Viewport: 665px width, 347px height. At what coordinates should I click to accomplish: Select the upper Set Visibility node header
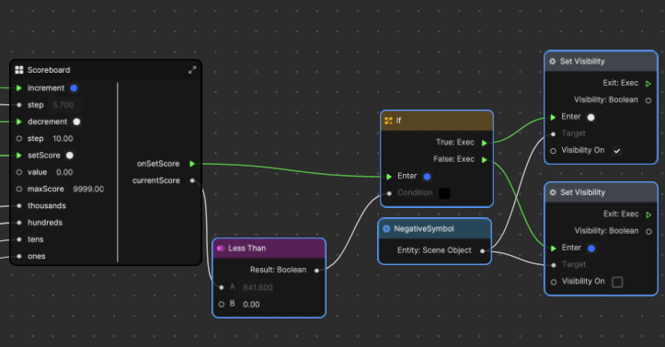click(601, 62)
